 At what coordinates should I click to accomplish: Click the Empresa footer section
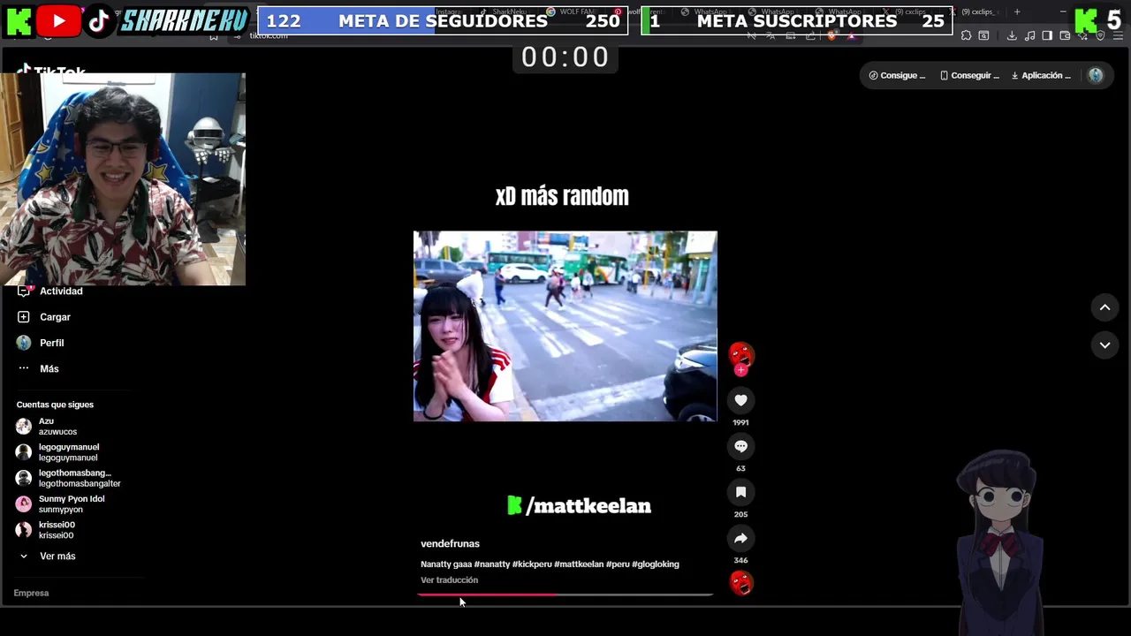click(x=31, y=593)
